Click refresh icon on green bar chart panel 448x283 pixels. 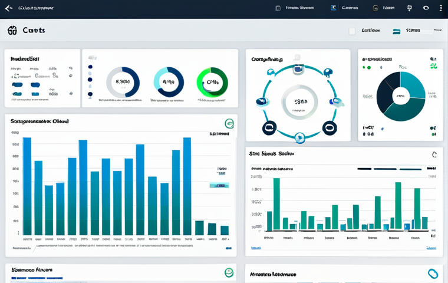[434, 154]
